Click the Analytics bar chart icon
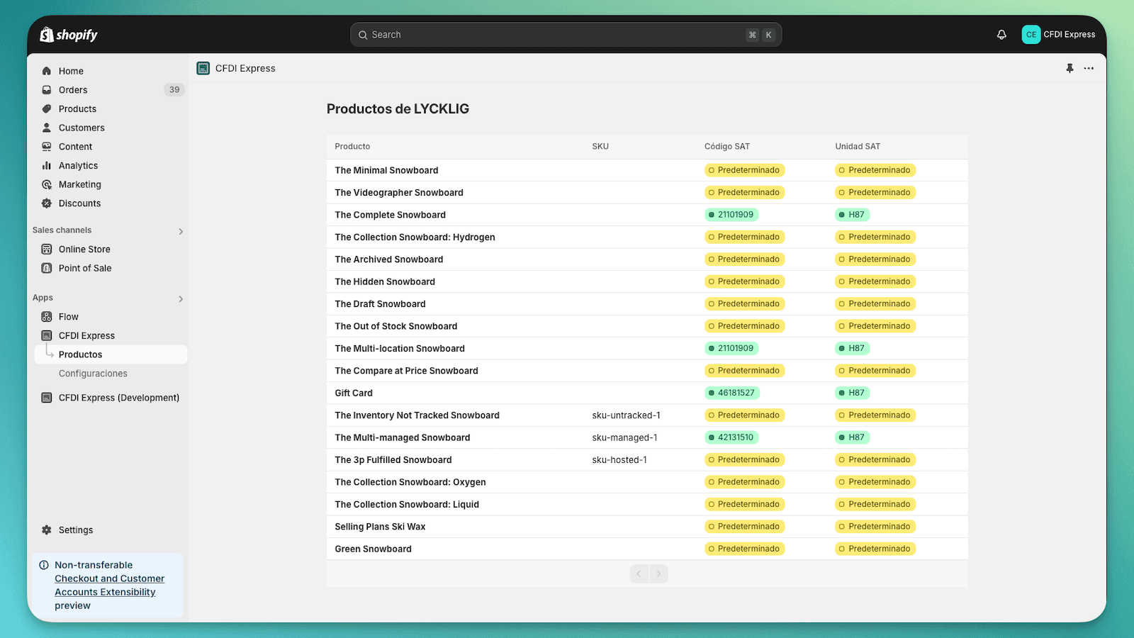 tap(47, 166)
